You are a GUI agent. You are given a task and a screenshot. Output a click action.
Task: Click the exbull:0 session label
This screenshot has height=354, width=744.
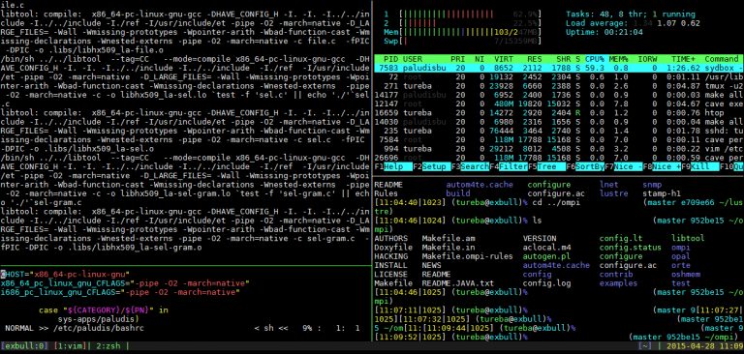pos(24,346)
